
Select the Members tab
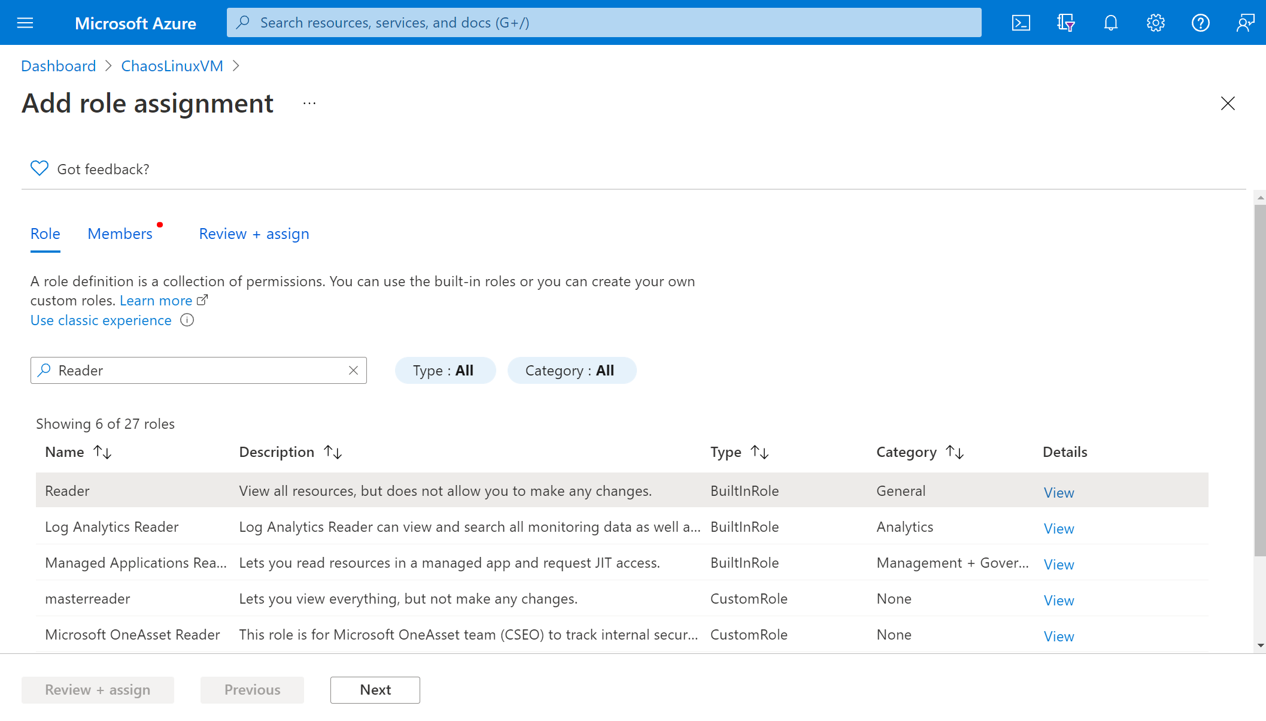pyautogui.click(x=120, y=233)
